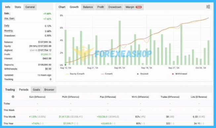This screenshot has height=128, width=216.
Task: Toggle Growth legend series
Action: click(x=107, y=74)
